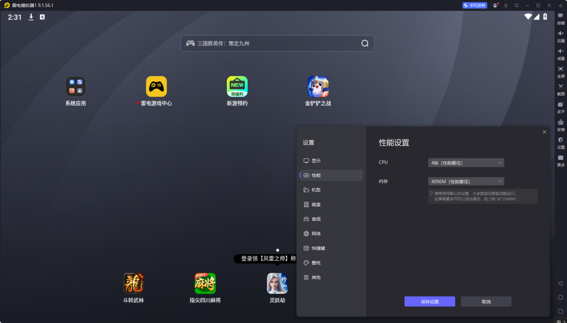Select the 性能 settings tab

tap(331, 175)
